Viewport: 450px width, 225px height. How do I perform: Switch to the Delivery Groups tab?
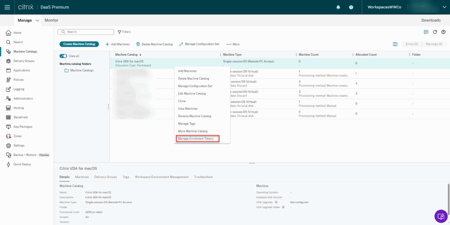(x=105, y=177)
